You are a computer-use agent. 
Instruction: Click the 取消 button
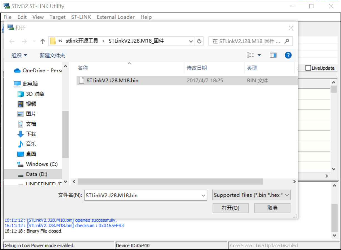[272, 208]
